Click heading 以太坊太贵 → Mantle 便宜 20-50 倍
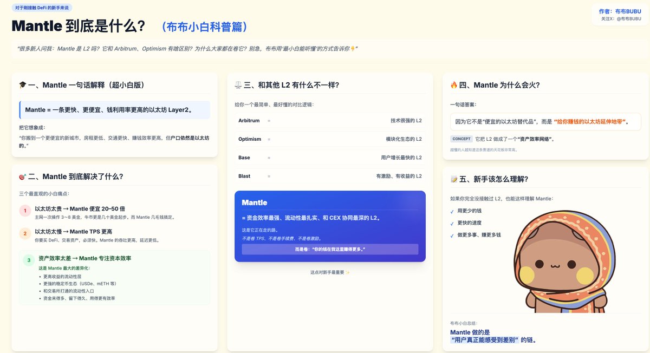This screenshot has width=650, height=353. click(x=80, y=208)
